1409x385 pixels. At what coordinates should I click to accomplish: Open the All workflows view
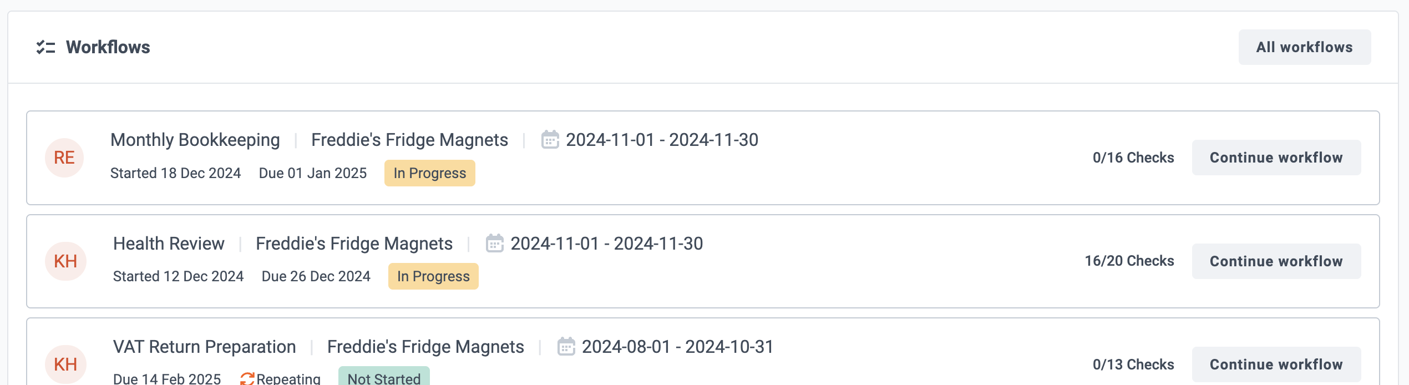pos(1305,47)
